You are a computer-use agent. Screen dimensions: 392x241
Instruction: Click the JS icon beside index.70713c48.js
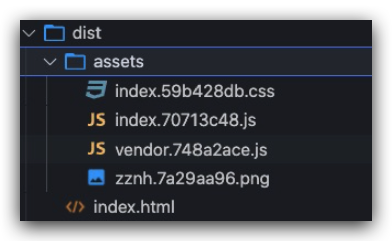coord(96,120)
